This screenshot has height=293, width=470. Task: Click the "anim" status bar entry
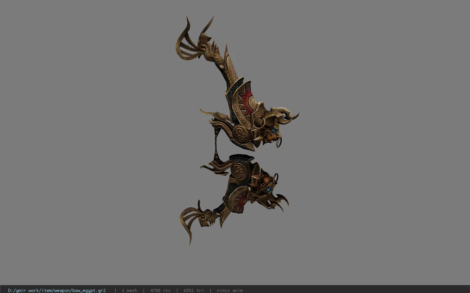click(230, 290)
